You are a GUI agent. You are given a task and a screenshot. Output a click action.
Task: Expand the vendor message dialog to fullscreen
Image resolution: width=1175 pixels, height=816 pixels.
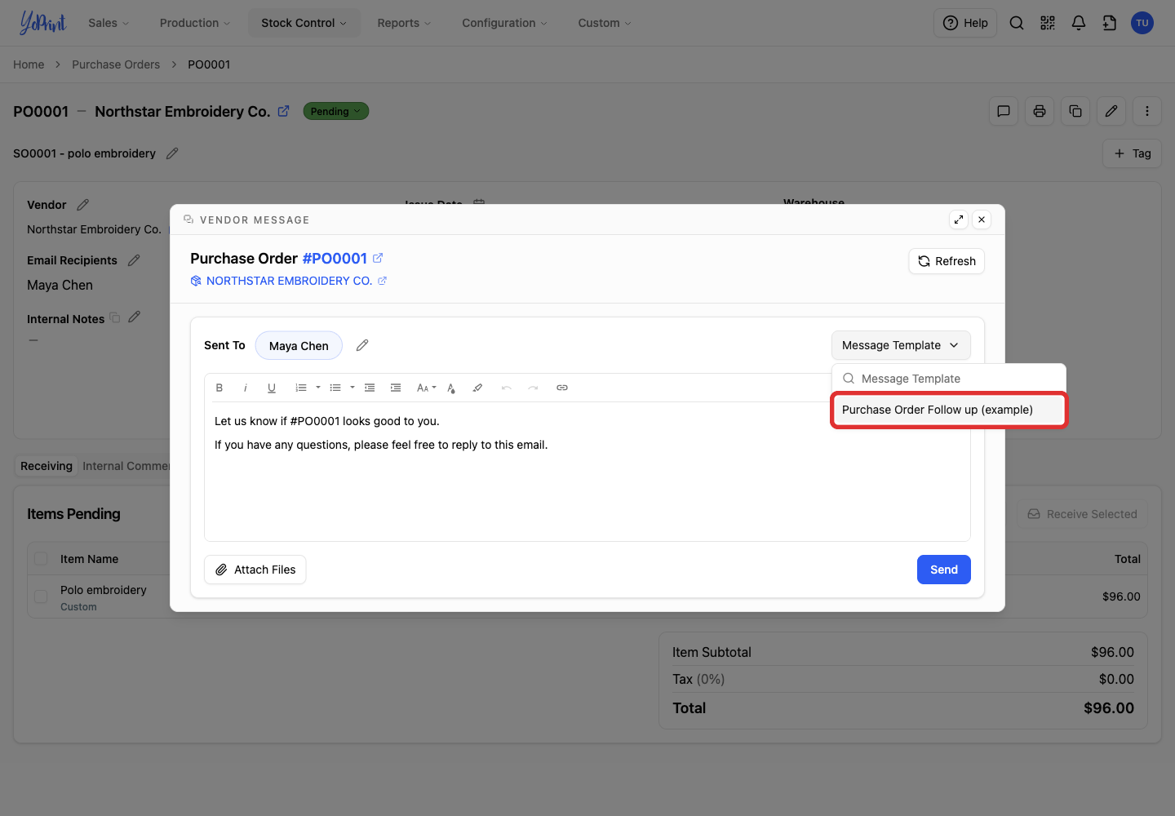pos(959,220)
